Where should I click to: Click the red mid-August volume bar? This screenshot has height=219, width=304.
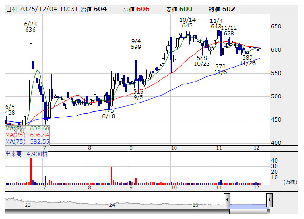(112, 176)
